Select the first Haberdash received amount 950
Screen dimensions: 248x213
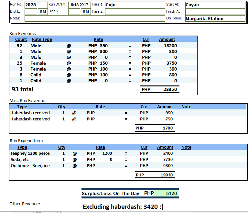(169, 113)
